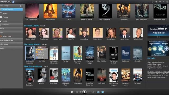The image size is (169, 95).
Task: Open Johnny Depp celeb photo
Action: (84, 33)
